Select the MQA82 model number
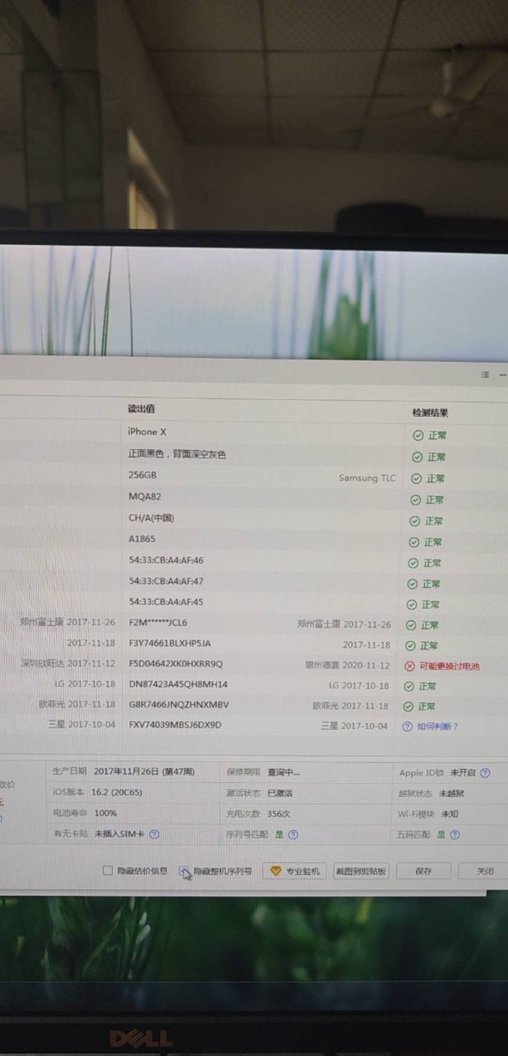This screenshot has height=1056, width=508. pos(145,496)
